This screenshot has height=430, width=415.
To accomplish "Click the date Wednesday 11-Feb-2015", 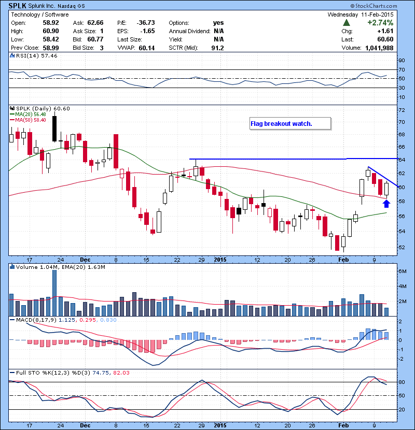I will (361, 15).
